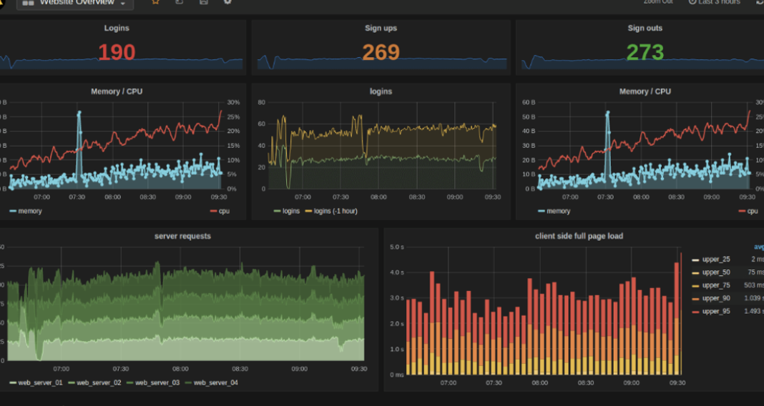Viewport: 764px width, 406px height.
Task: Click the 503 ms average for upper_75
Action: click(754, 285)
